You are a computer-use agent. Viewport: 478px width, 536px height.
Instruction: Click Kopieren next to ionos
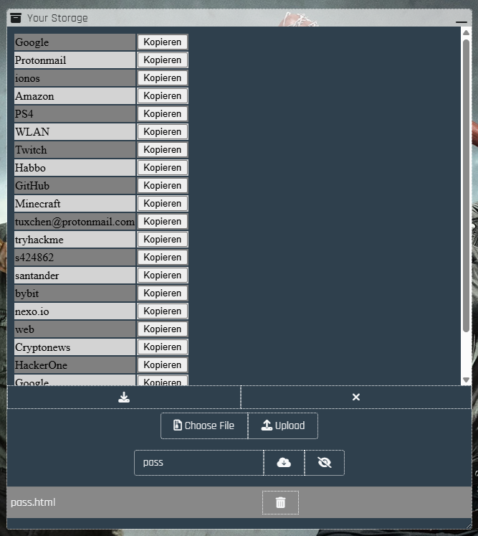pyautogui.click(x=163, y=78)
